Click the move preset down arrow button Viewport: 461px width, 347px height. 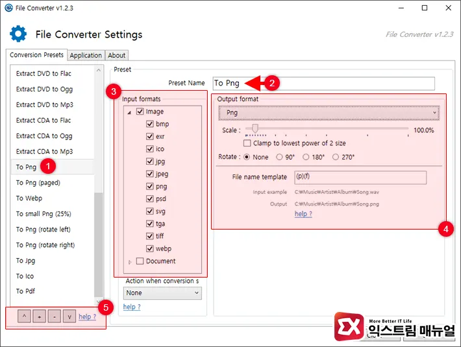point(69,317)
